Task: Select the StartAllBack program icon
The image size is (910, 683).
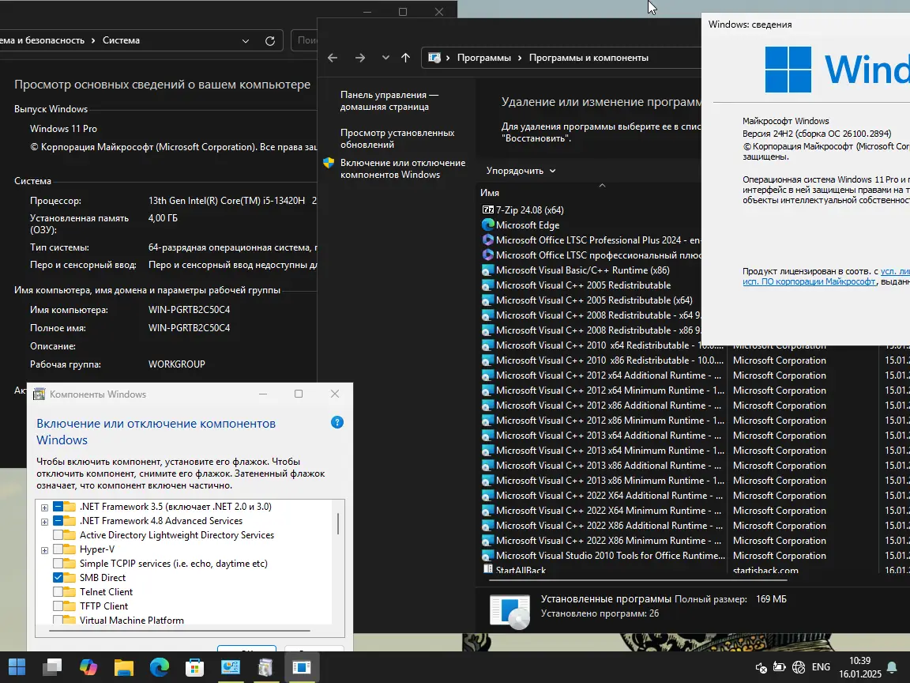Action: (487, 570)
